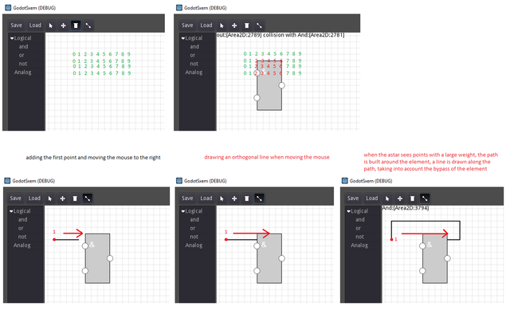
Task: Click the output port of the AND element, bottom-left window
Action: [x=110, y=258]
